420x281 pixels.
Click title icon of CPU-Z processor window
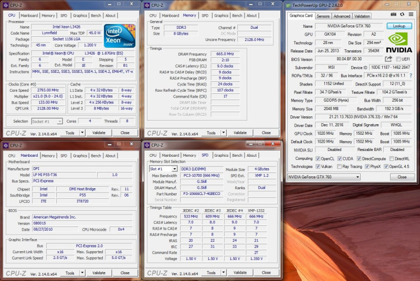(6, 5)
